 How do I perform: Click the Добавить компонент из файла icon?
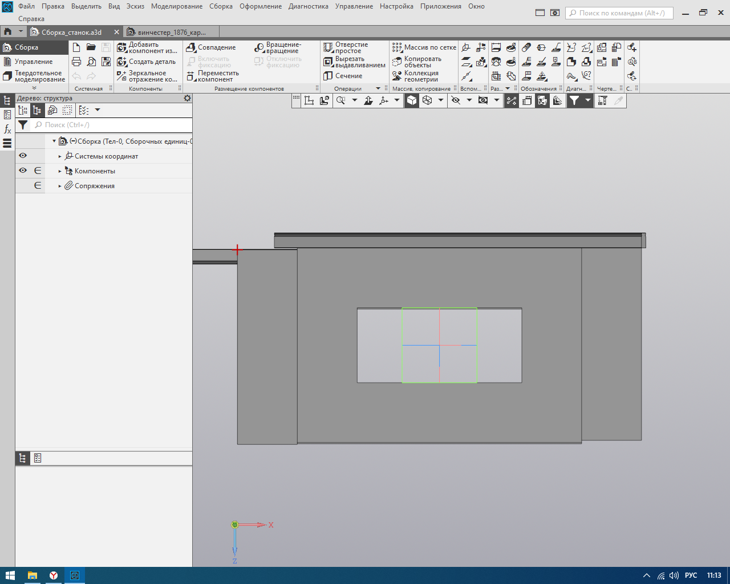121,47
